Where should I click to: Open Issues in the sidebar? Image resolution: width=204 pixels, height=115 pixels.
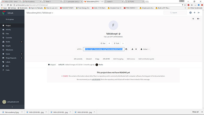tap(12, 54)
